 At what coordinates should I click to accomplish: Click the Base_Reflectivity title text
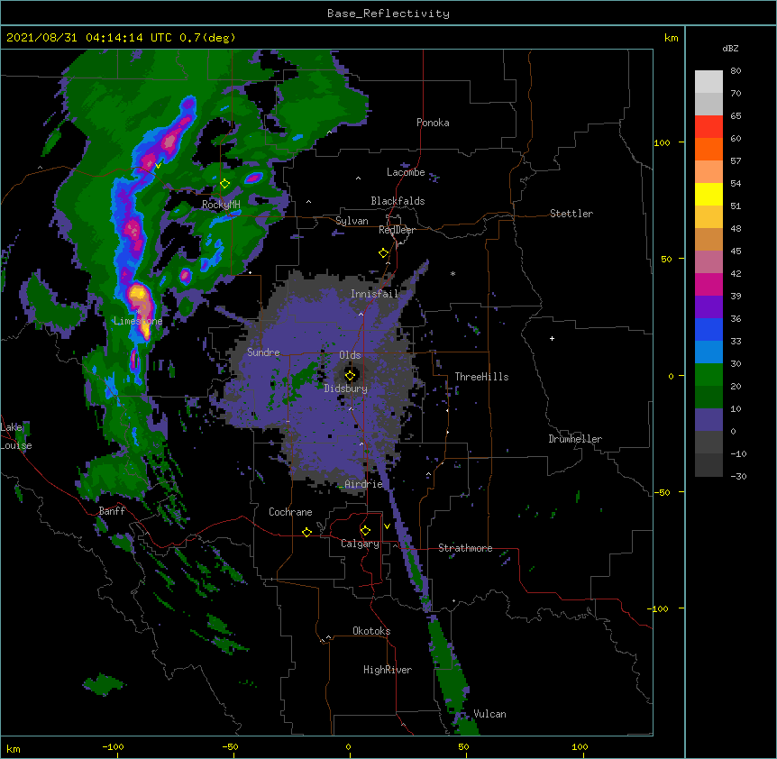[388, 14]
